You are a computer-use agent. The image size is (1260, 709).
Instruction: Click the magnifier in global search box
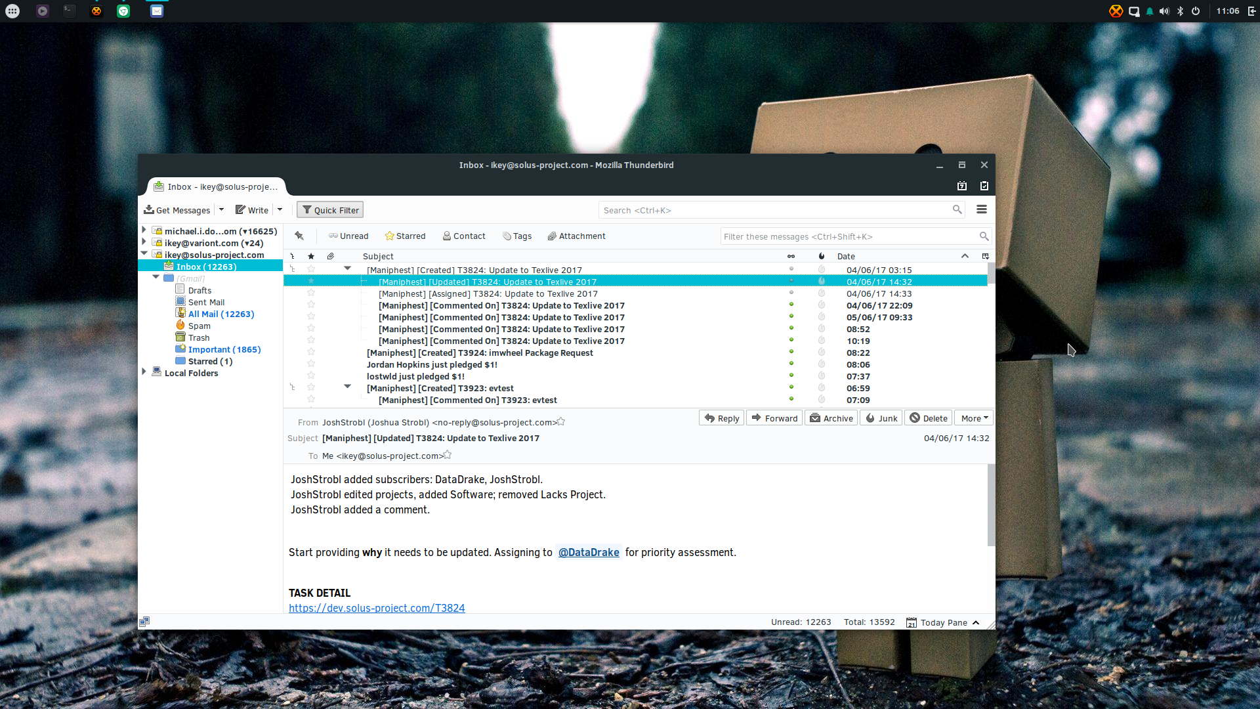pyautogui.click(x=957, y=209)
